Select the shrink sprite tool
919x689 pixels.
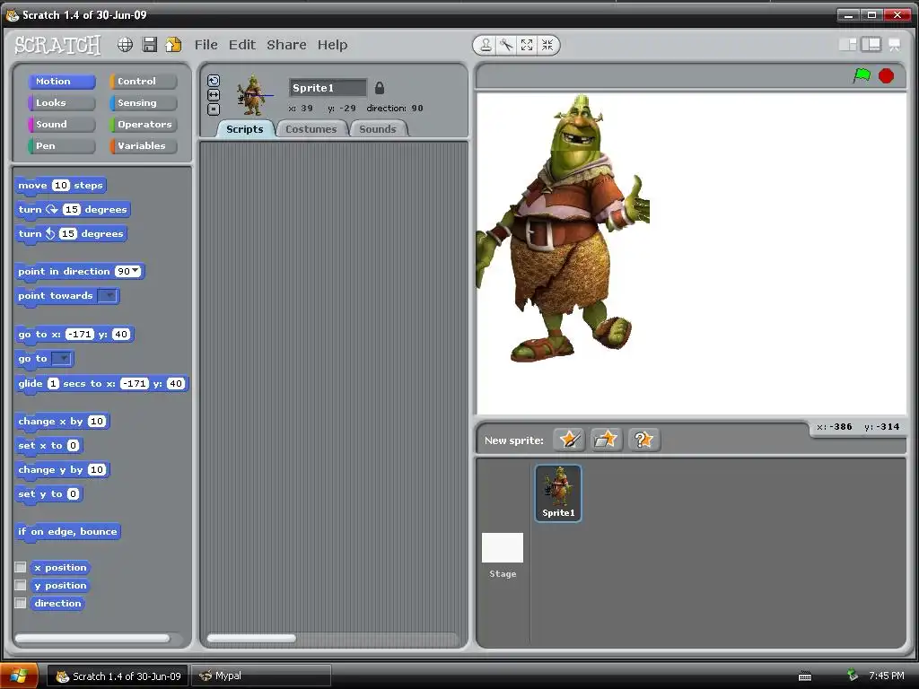(x=547, y=45)
